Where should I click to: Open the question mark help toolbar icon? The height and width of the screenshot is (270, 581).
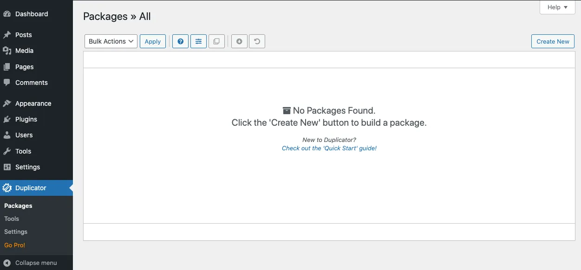point(180,41)
